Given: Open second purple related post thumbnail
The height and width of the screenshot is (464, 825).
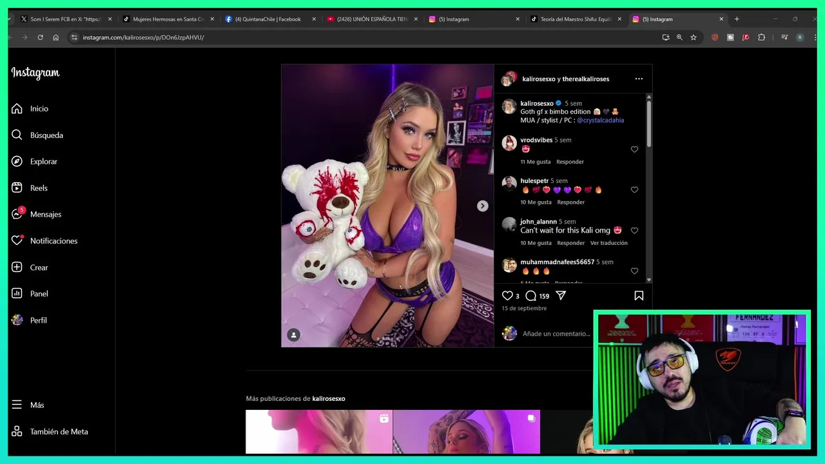Looking at the screenshot, I should coord(467,432).
